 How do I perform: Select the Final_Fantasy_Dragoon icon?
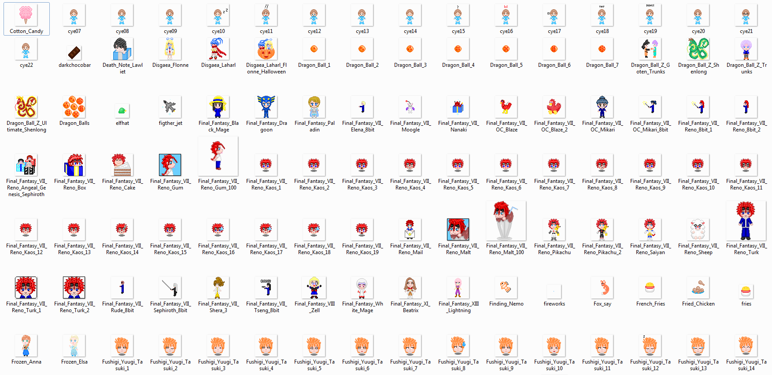(266, 107)
